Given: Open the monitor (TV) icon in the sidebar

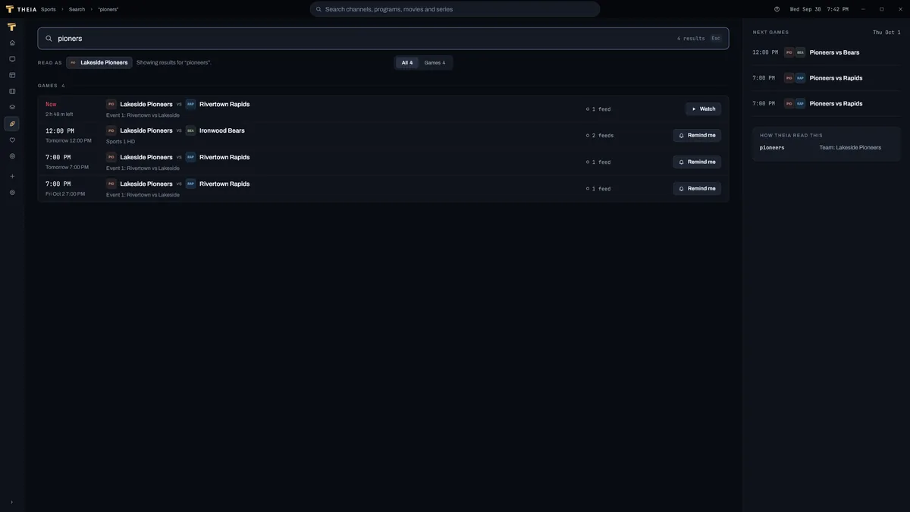Looking at the screenshot, I should tap(12, 59).
